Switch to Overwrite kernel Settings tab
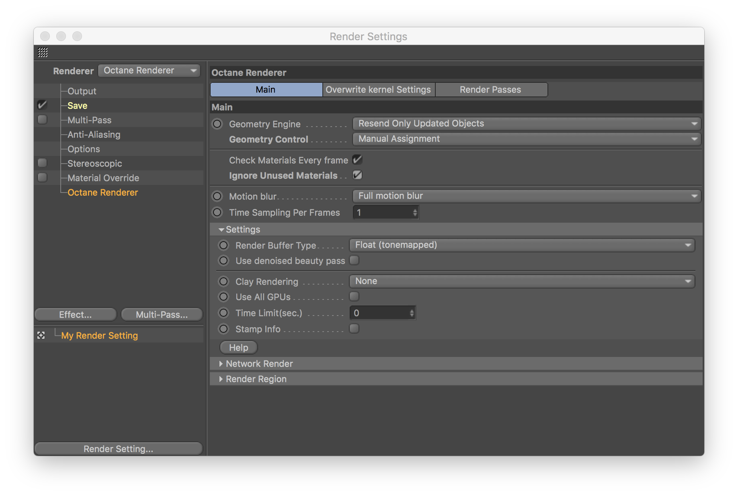This screenshot has width=738, height=496. coord(378,90)
